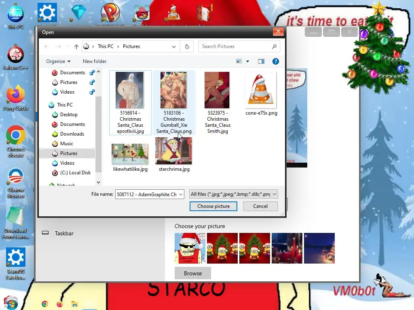Click the New folder button
414x310 pixels.
[95, 61]
